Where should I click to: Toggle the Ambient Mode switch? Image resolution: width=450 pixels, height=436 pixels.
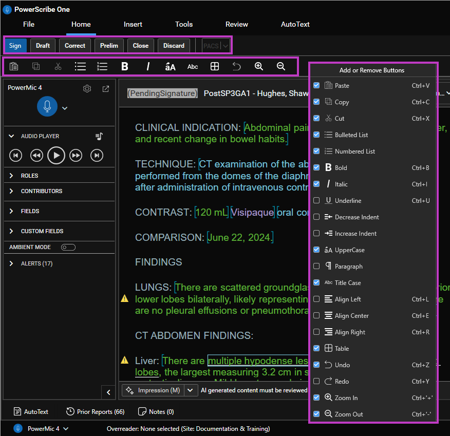[x=68, y=247]
